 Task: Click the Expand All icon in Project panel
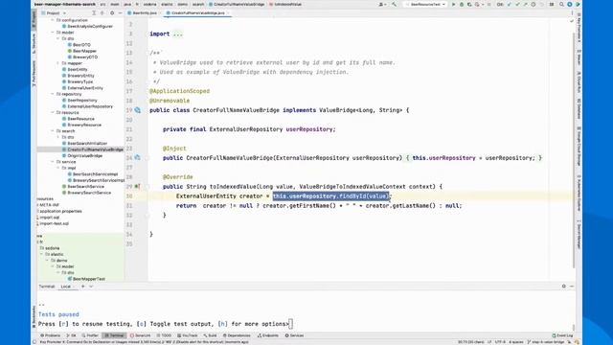pyautogui.click(x=94, y=12)
